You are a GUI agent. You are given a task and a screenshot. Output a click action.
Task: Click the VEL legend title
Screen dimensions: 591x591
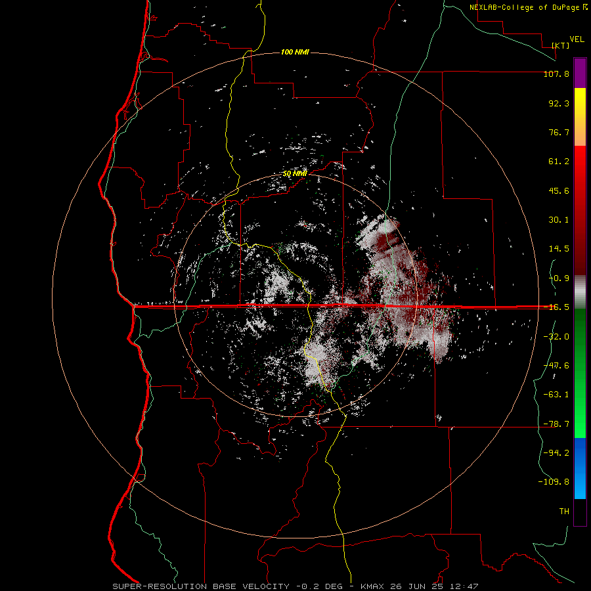[x=577, y=39]
